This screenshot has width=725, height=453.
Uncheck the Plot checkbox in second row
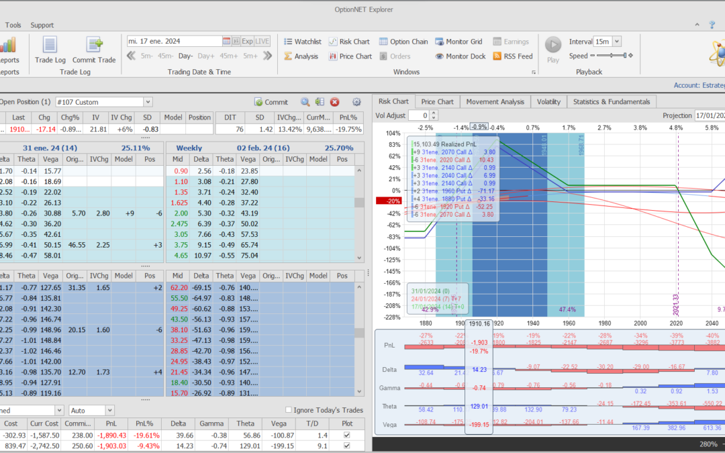click(x=346, y=446)
